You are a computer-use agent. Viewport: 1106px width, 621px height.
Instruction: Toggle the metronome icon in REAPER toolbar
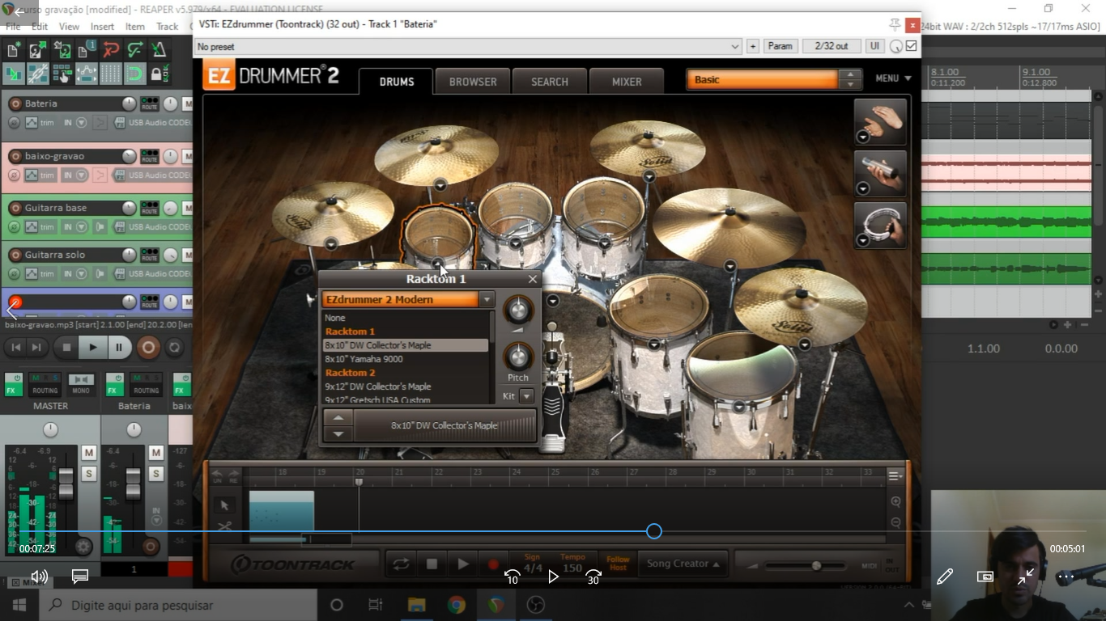coord(159,50)
